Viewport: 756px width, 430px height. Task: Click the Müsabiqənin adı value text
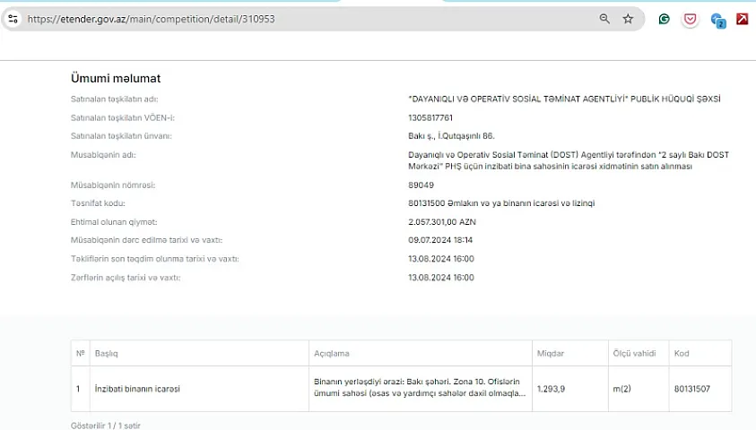[x=569, y=160]
